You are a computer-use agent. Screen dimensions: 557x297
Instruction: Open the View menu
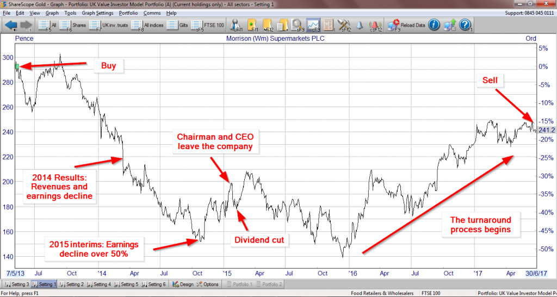click(x=35, y=13)
